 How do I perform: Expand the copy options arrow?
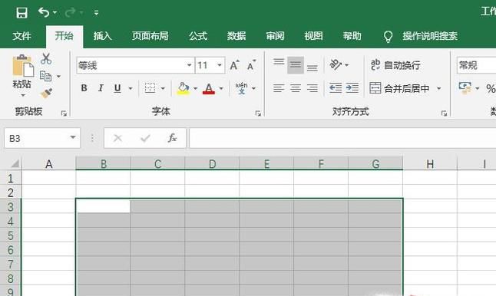[58, 77]
